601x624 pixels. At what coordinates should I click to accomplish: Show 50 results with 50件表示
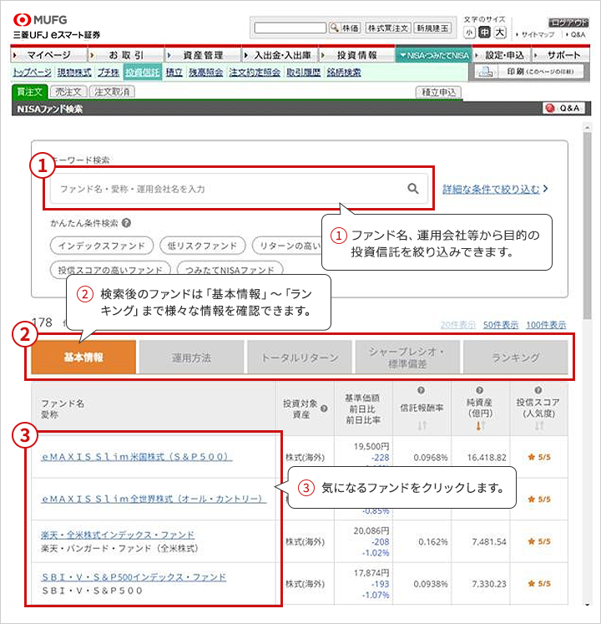click(x=501, y=325)
